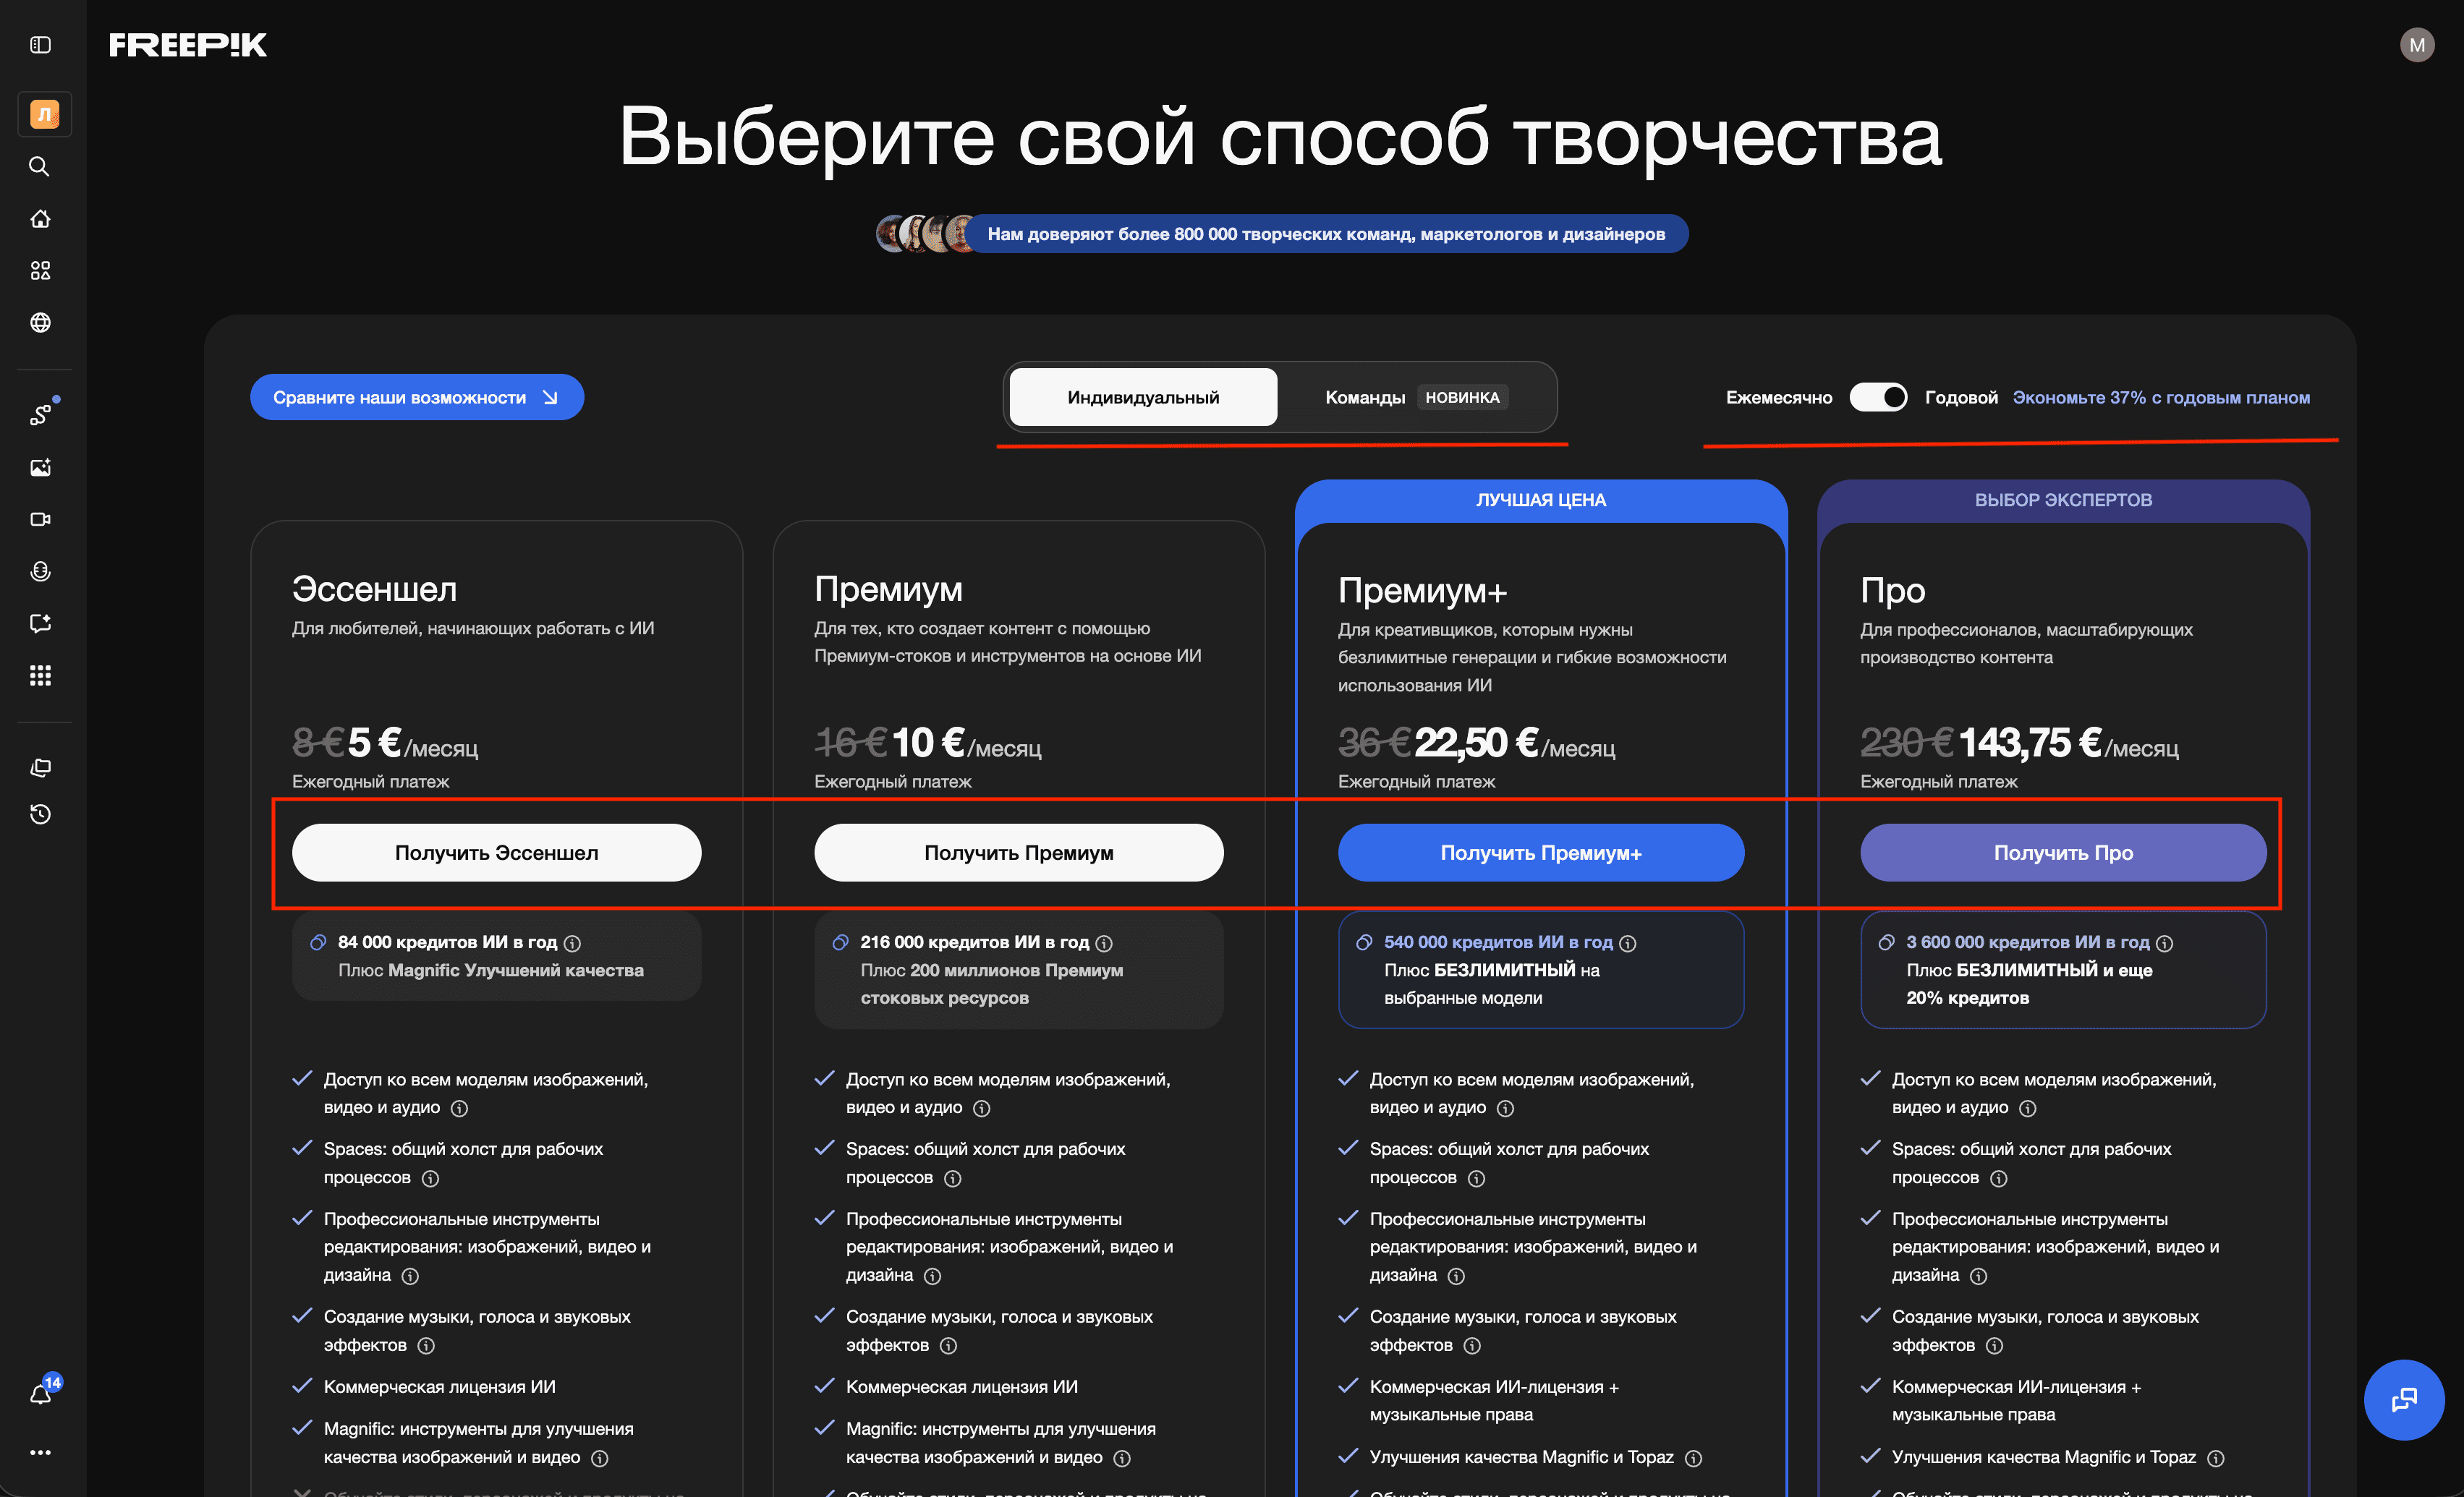Open the history clock sidebar icon
This screenshot has height=1497, width=2464.
40,815
